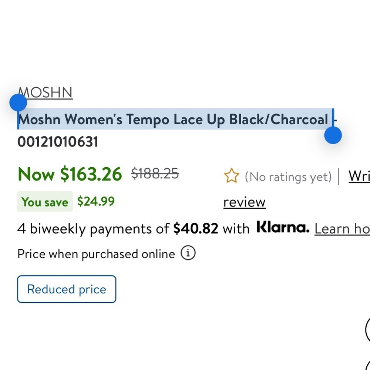The width and height of the screenshot is (370, 370).
Task: Open the price info (i) icon
Action: (188, 253)
